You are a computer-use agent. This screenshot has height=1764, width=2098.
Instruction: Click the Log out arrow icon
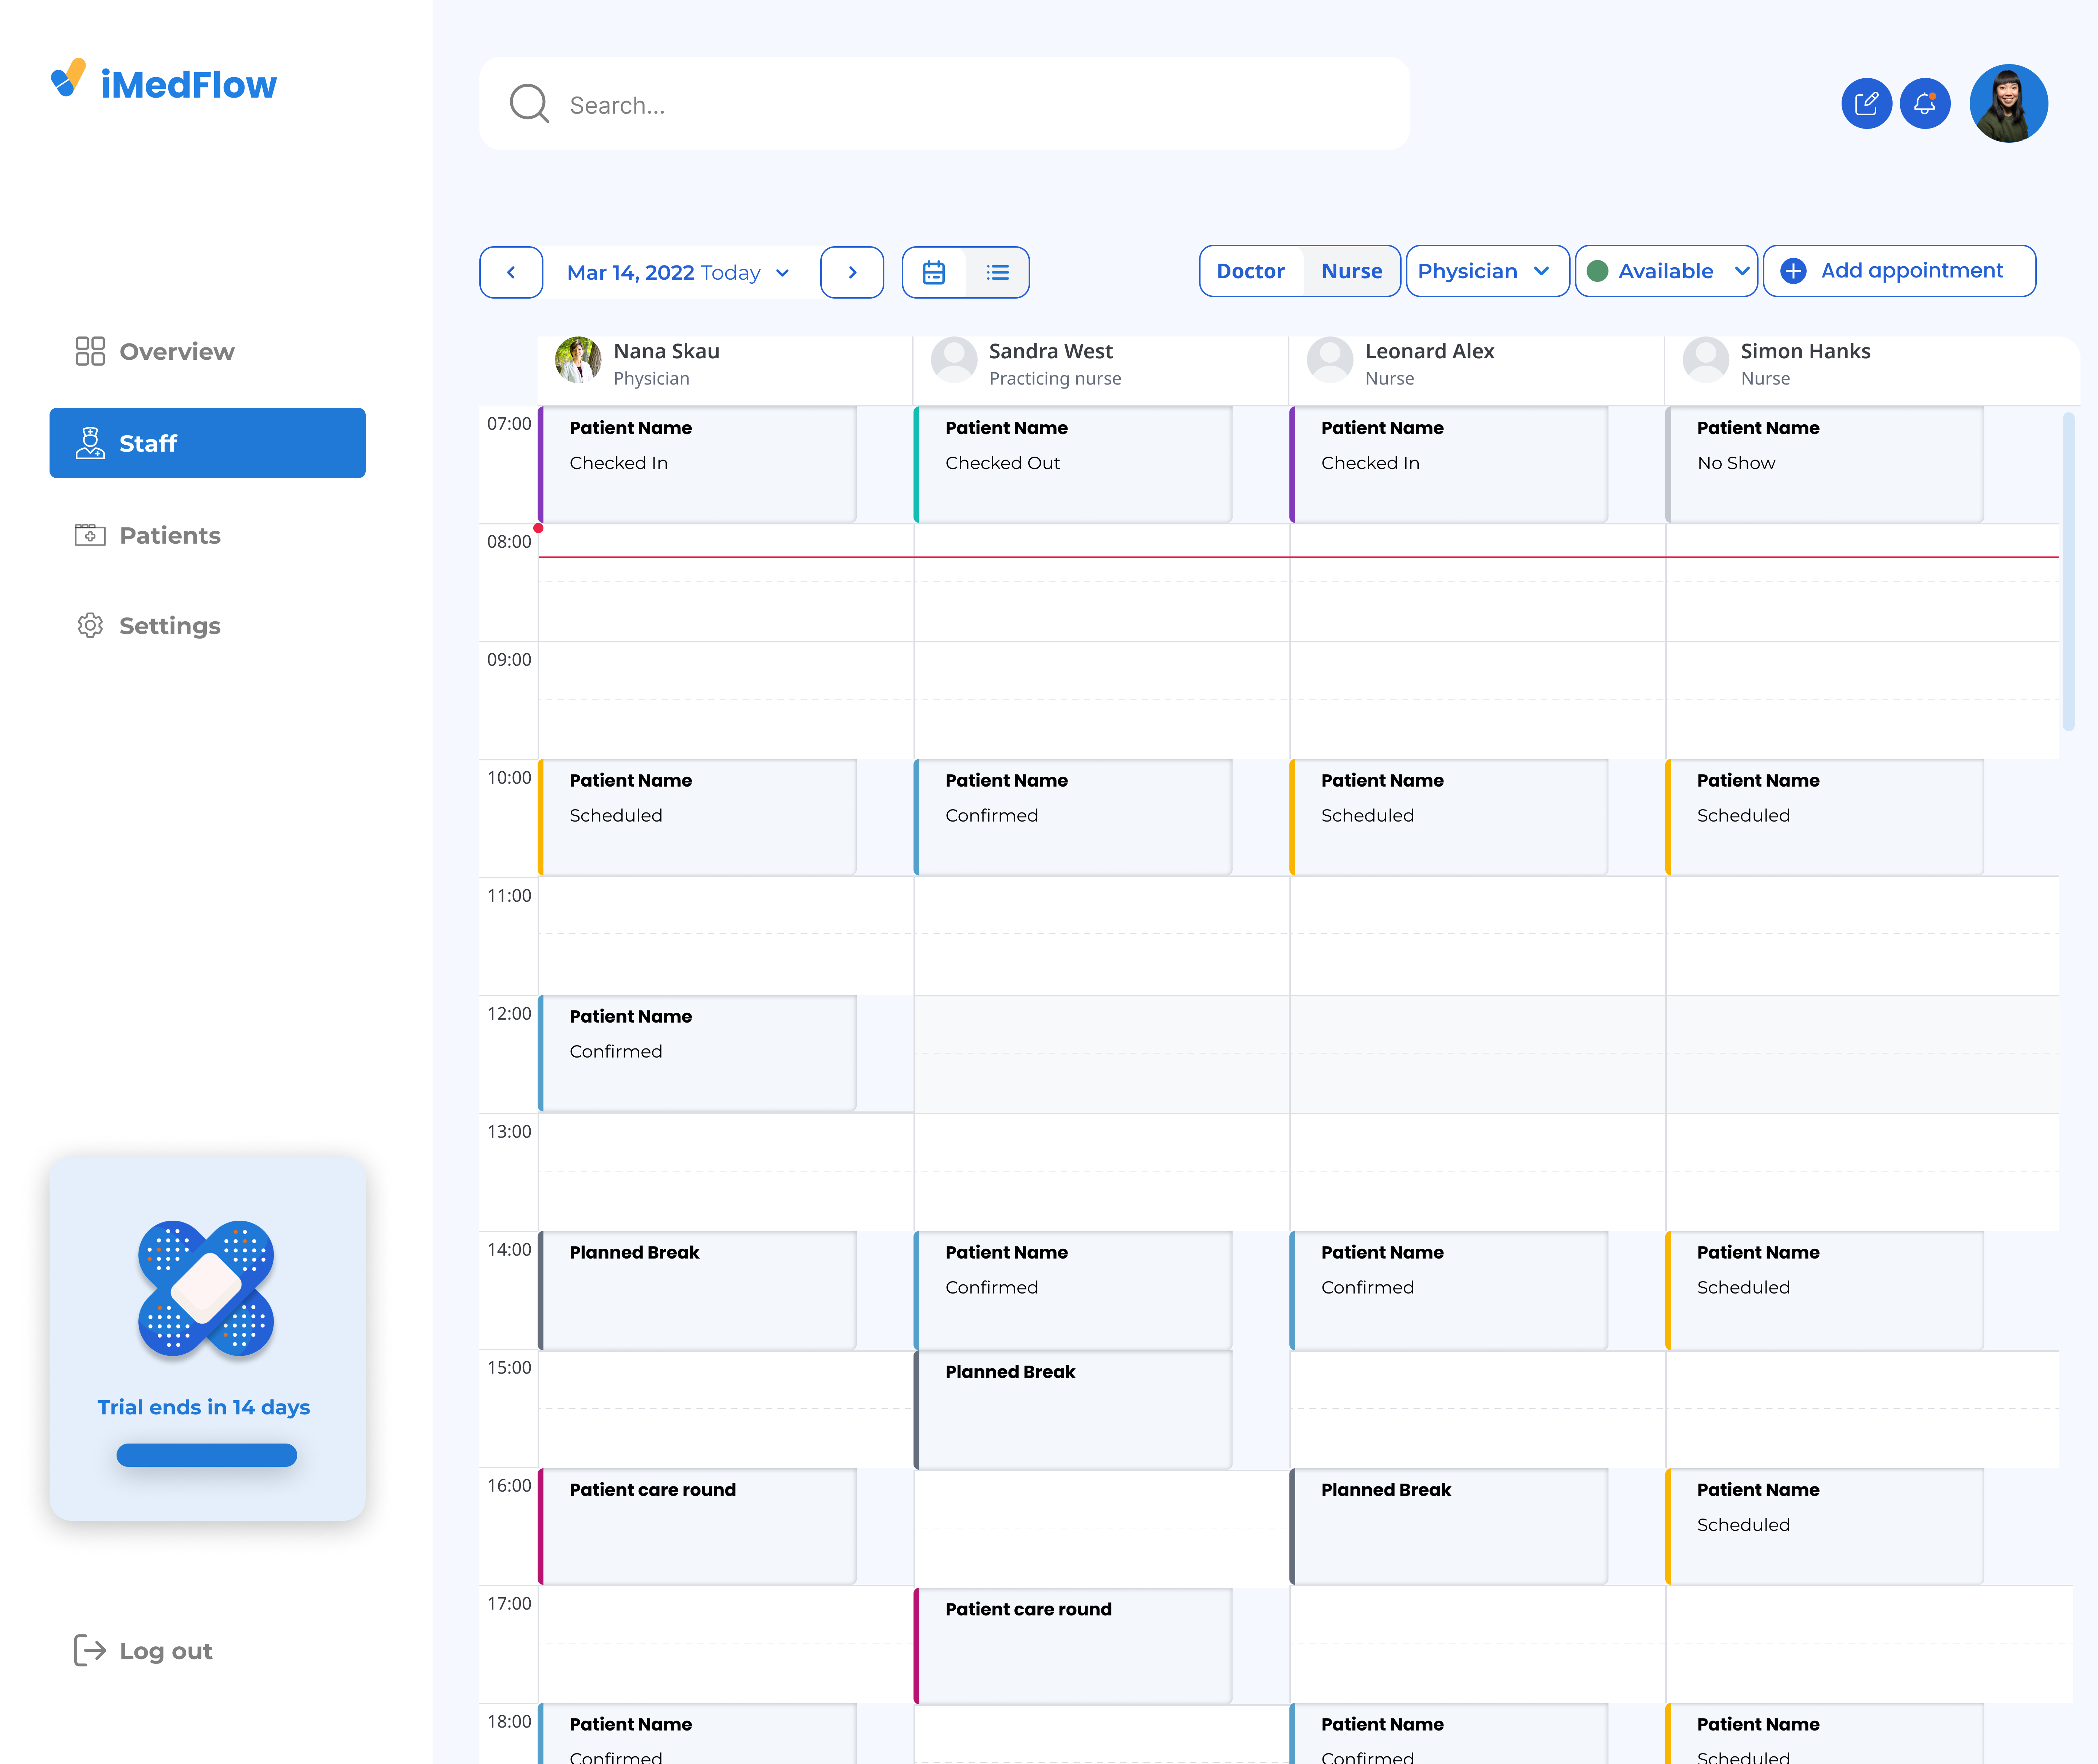(90, 1650)
